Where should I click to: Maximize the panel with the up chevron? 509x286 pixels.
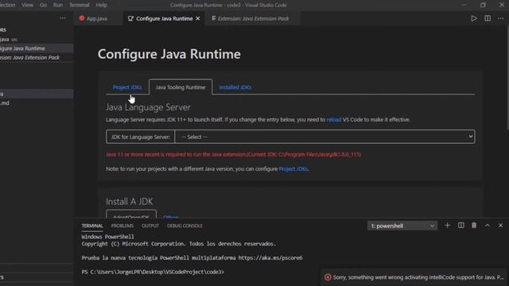pyautogui.click(x=488, y=226)
